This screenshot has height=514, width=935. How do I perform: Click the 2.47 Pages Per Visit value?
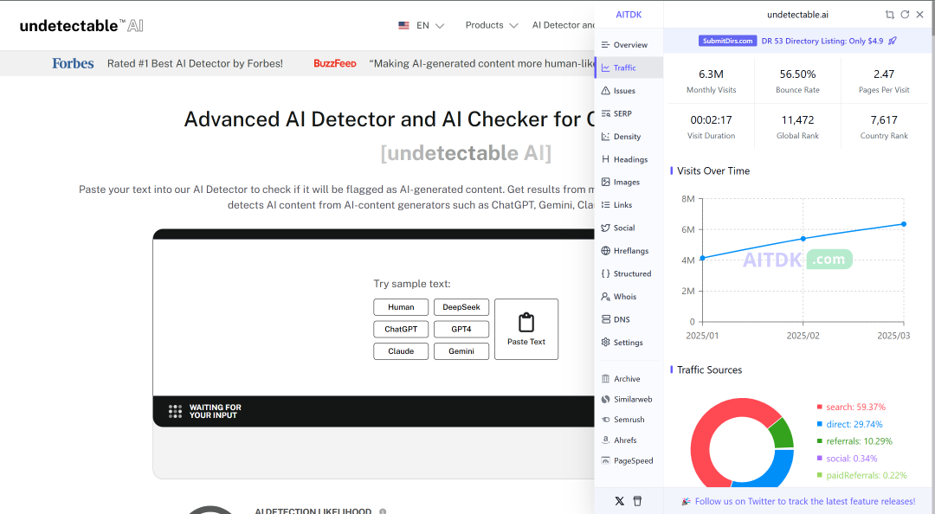pos(884,74)
